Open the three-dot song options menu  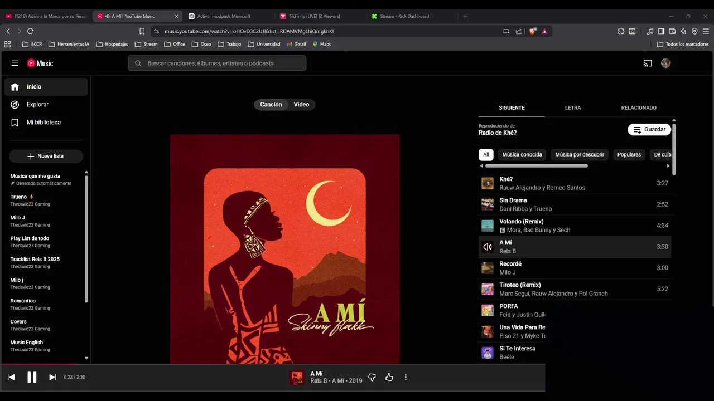(x=406, y=377)
